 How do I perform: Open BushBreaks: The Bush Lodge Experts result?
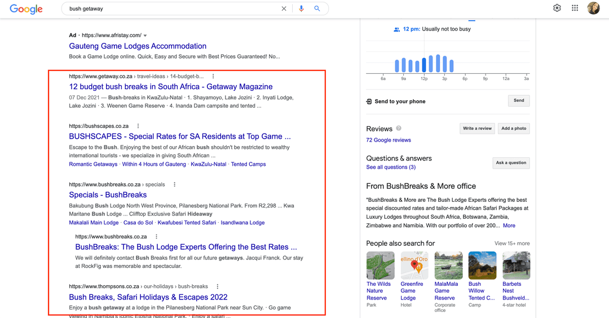click(x=186, y=247)
